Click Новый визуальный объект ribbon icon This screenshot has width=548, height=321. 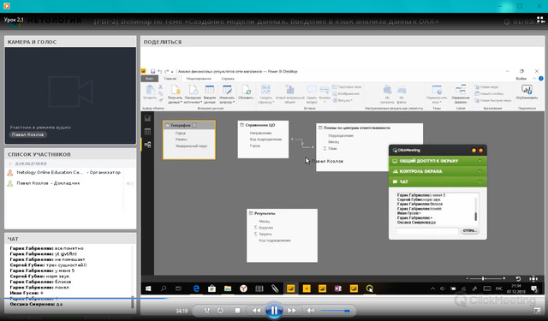tap(289, 93)
